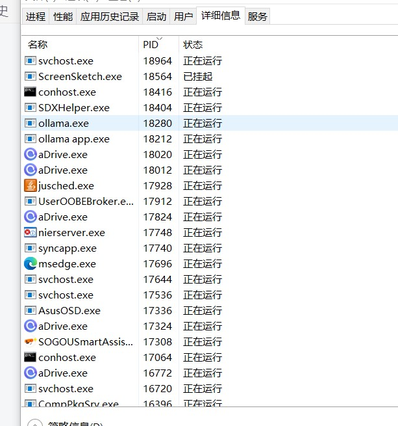
Task: Switch to the 性能 tab
Action: pyautogui.click(x=63, y=16)
